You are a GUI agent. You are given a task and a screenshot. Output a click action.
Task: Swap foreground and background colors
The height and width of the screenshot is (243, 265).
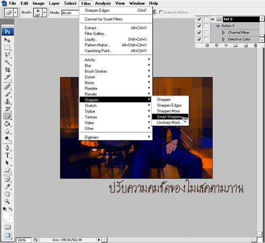[11, 209]
